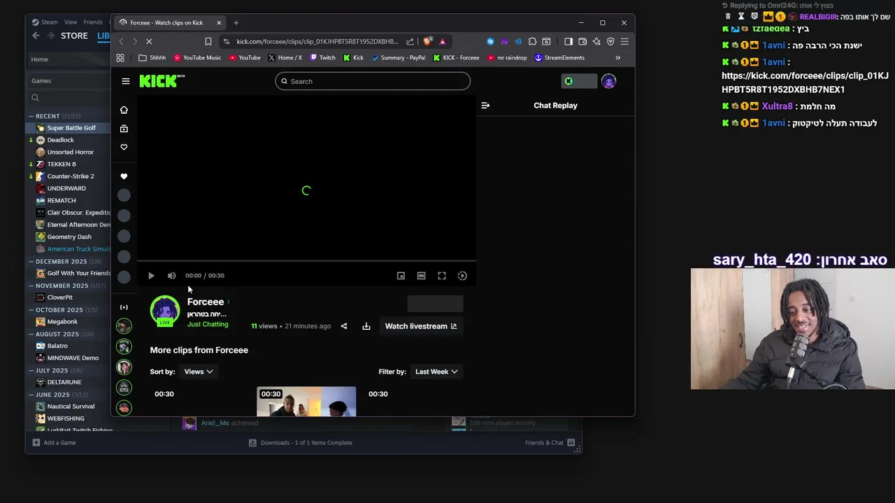Screen dimensions: 895x503
Task: Enter fullscreen on the clip player
Action: (x=442, y=275)
